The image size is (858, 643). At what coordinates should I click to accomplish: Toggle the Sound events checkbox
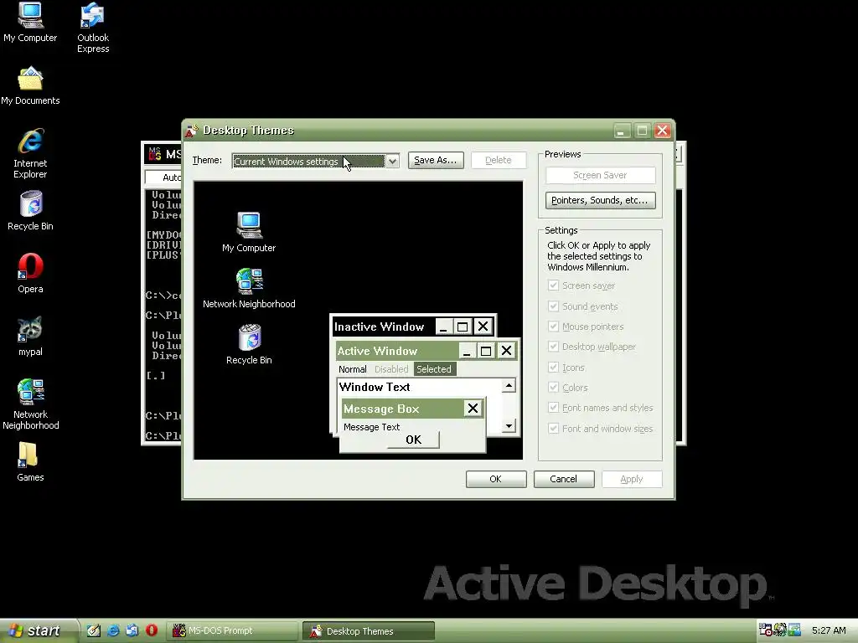click(553, 306)
